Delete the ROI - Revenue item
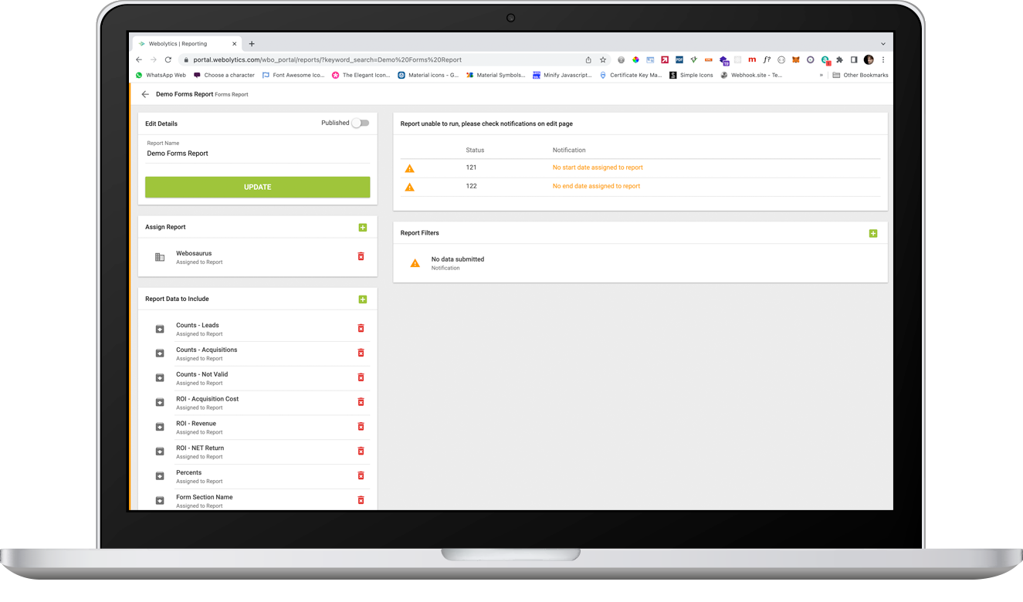This screenshot has height=602, width=1023. pos(361,426)
